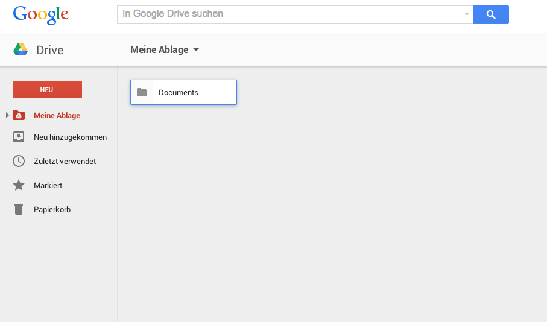Click the Neu hinzugekommen inbox icon
Image resolution: width=547 pixels, height=322 pixels.
tap(19, 137)
